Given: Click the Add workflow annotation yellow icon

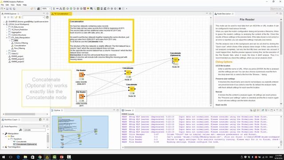Looking at the screenshot, I should [x=88, y=8].
